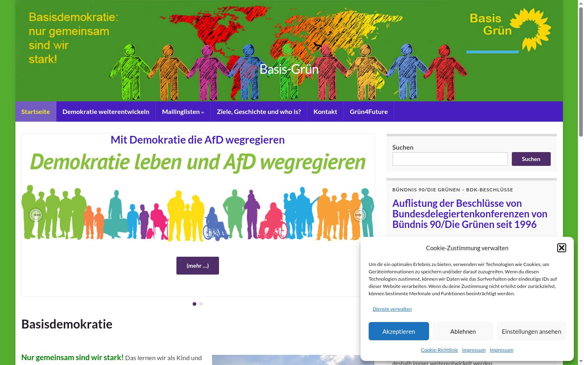Click the purple Suchen search button

click(x=531, y=159)
